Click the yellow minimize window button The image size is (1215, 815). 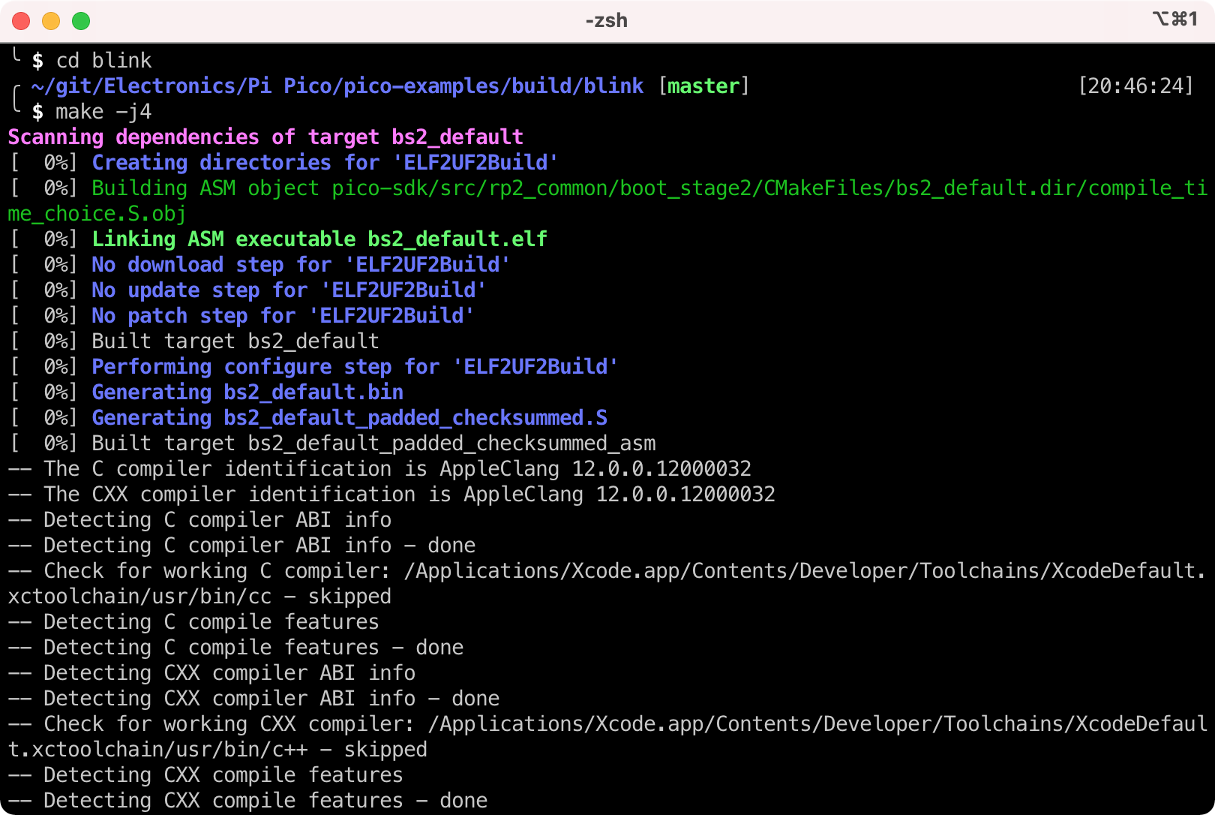tap(51, 21)
